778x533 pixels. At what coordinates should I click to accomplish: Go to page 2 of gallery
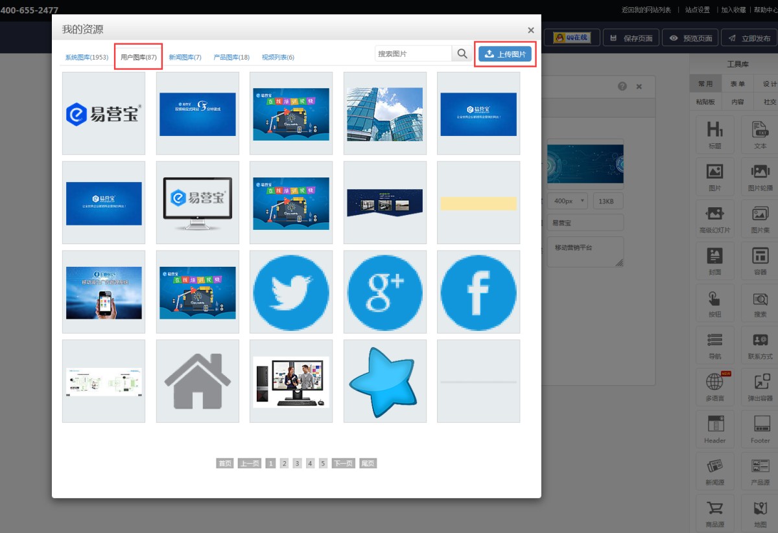pos(284,464)
